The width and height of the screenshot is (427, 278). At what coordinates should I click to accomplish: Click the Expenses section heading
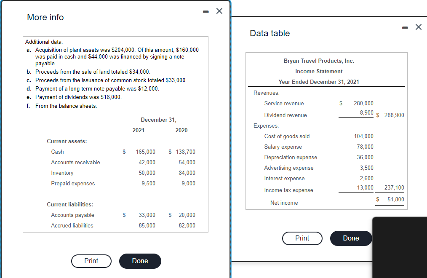click(266, 126)
